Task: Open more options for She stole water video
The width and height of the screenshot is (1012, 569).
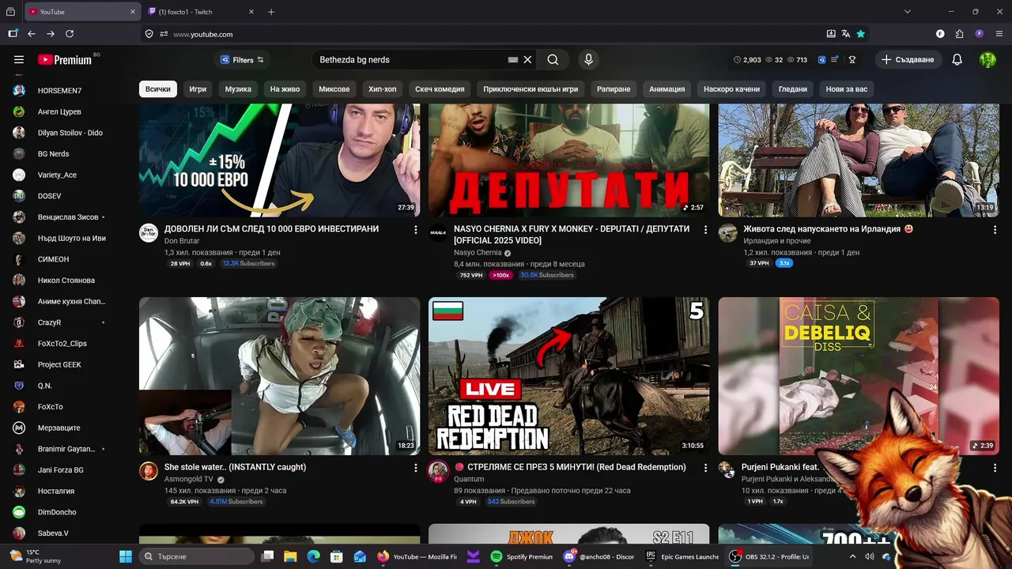Action: click(x=416, y=468)
